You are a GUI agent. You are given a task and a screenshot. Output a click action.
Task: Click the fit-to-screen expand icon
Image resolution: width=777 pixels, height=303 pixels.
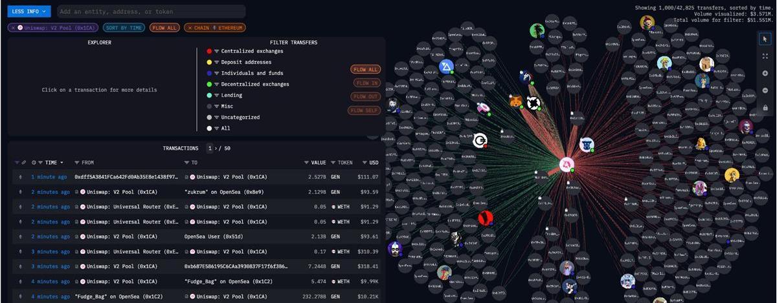pyautogui.click(x=765, y=56)
